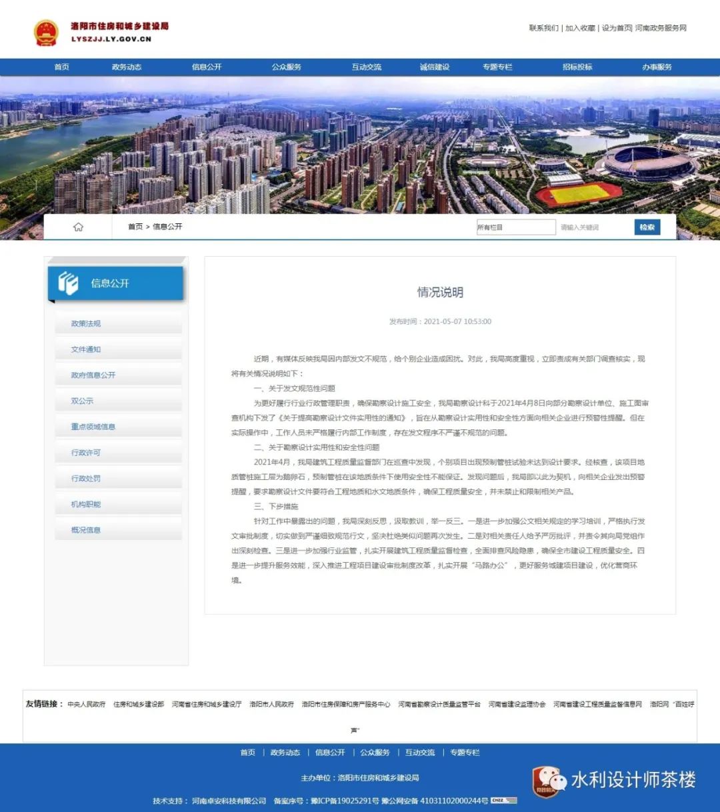Select 招标投标 in the main navigation bar

[x=577, y=67]
